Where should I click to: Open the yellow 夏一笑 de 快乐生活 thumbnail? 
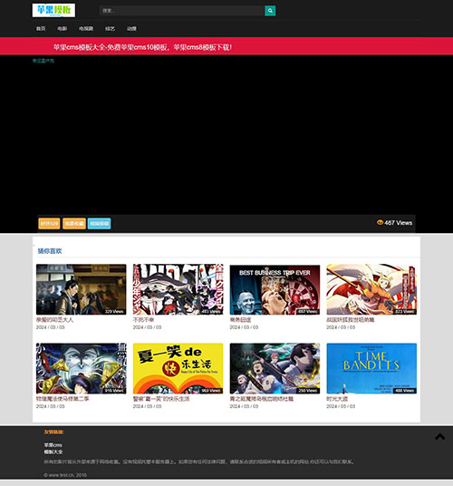(178, 368)
